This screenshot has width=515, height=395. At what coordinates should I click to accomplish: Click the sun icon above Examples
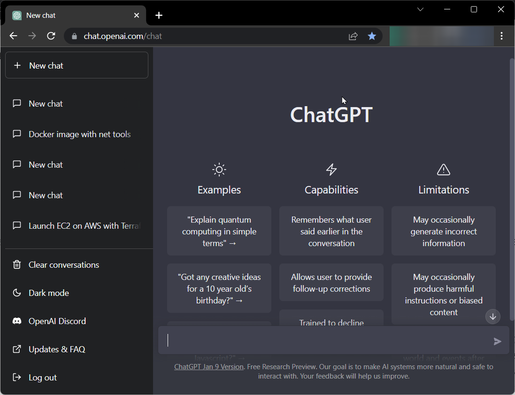pyautogui.click(x=219, y=170)
